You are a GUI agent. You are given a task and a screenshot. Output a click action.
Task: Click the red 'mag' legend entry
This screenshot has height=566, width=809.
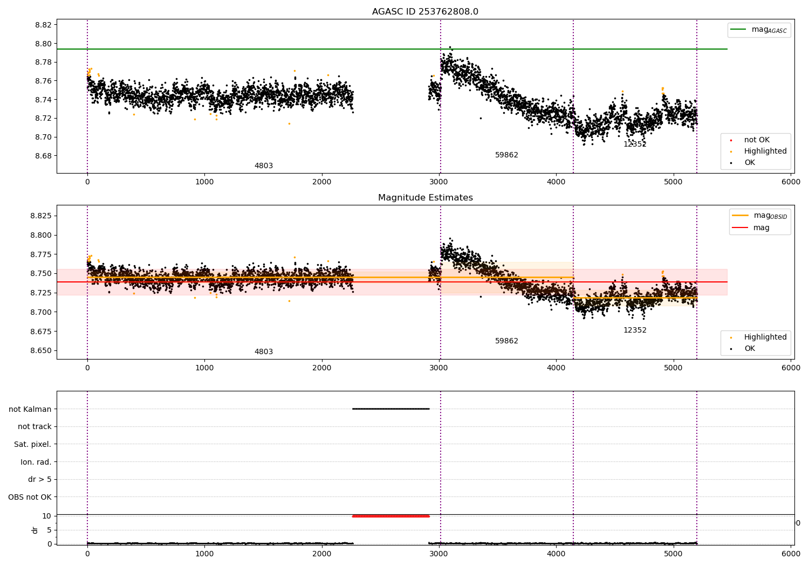pyautogui.click(x=751, y=227)
